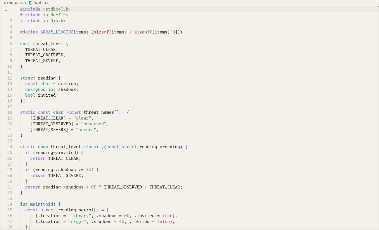Click 'unsigned int shadows;' field
379x230 pixels.
coord(52,89)
